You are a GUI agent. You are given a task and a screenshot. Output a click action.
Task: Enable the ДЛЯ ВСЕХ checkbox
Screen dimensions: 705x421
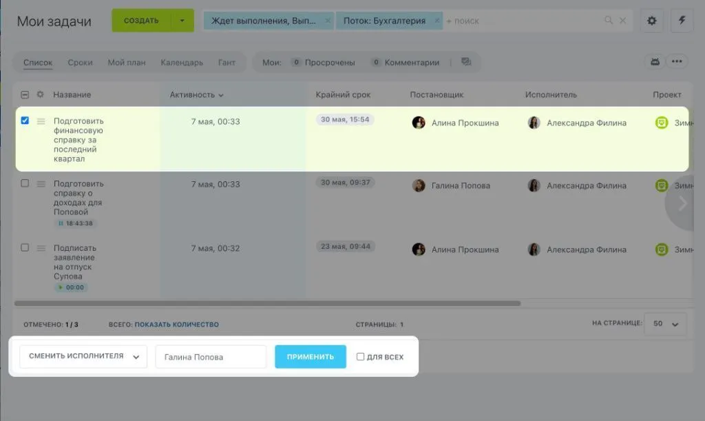[x=360, y=357]
